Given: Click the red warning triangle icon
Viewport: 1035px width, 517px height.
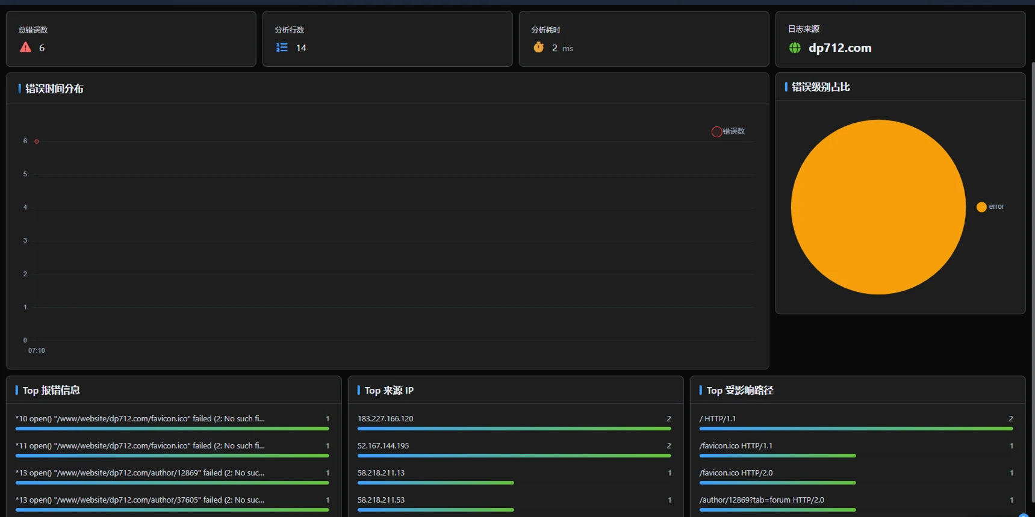Looking at the screenshot, I should (x=25, y=47).
